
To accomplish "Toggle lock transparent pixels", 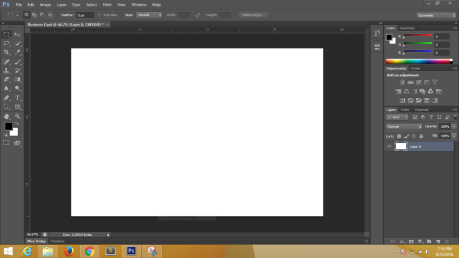I will tap(399, 136).
